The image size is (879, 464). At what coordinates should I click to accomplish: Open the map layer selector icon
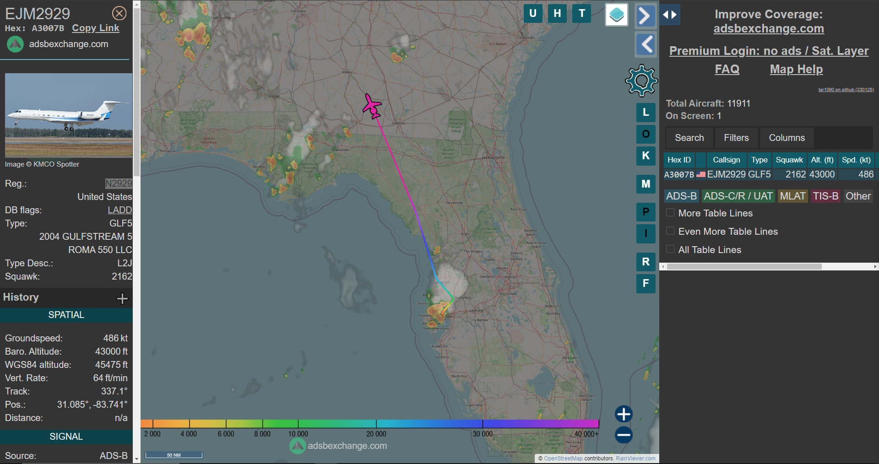617,15
